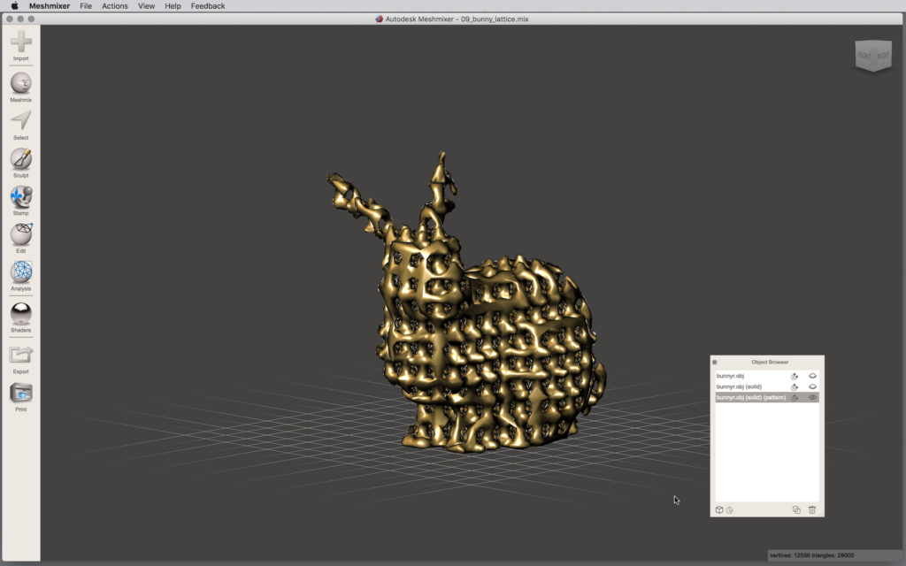Open the File menu
The image size is (906, 566).
point(86,6)
